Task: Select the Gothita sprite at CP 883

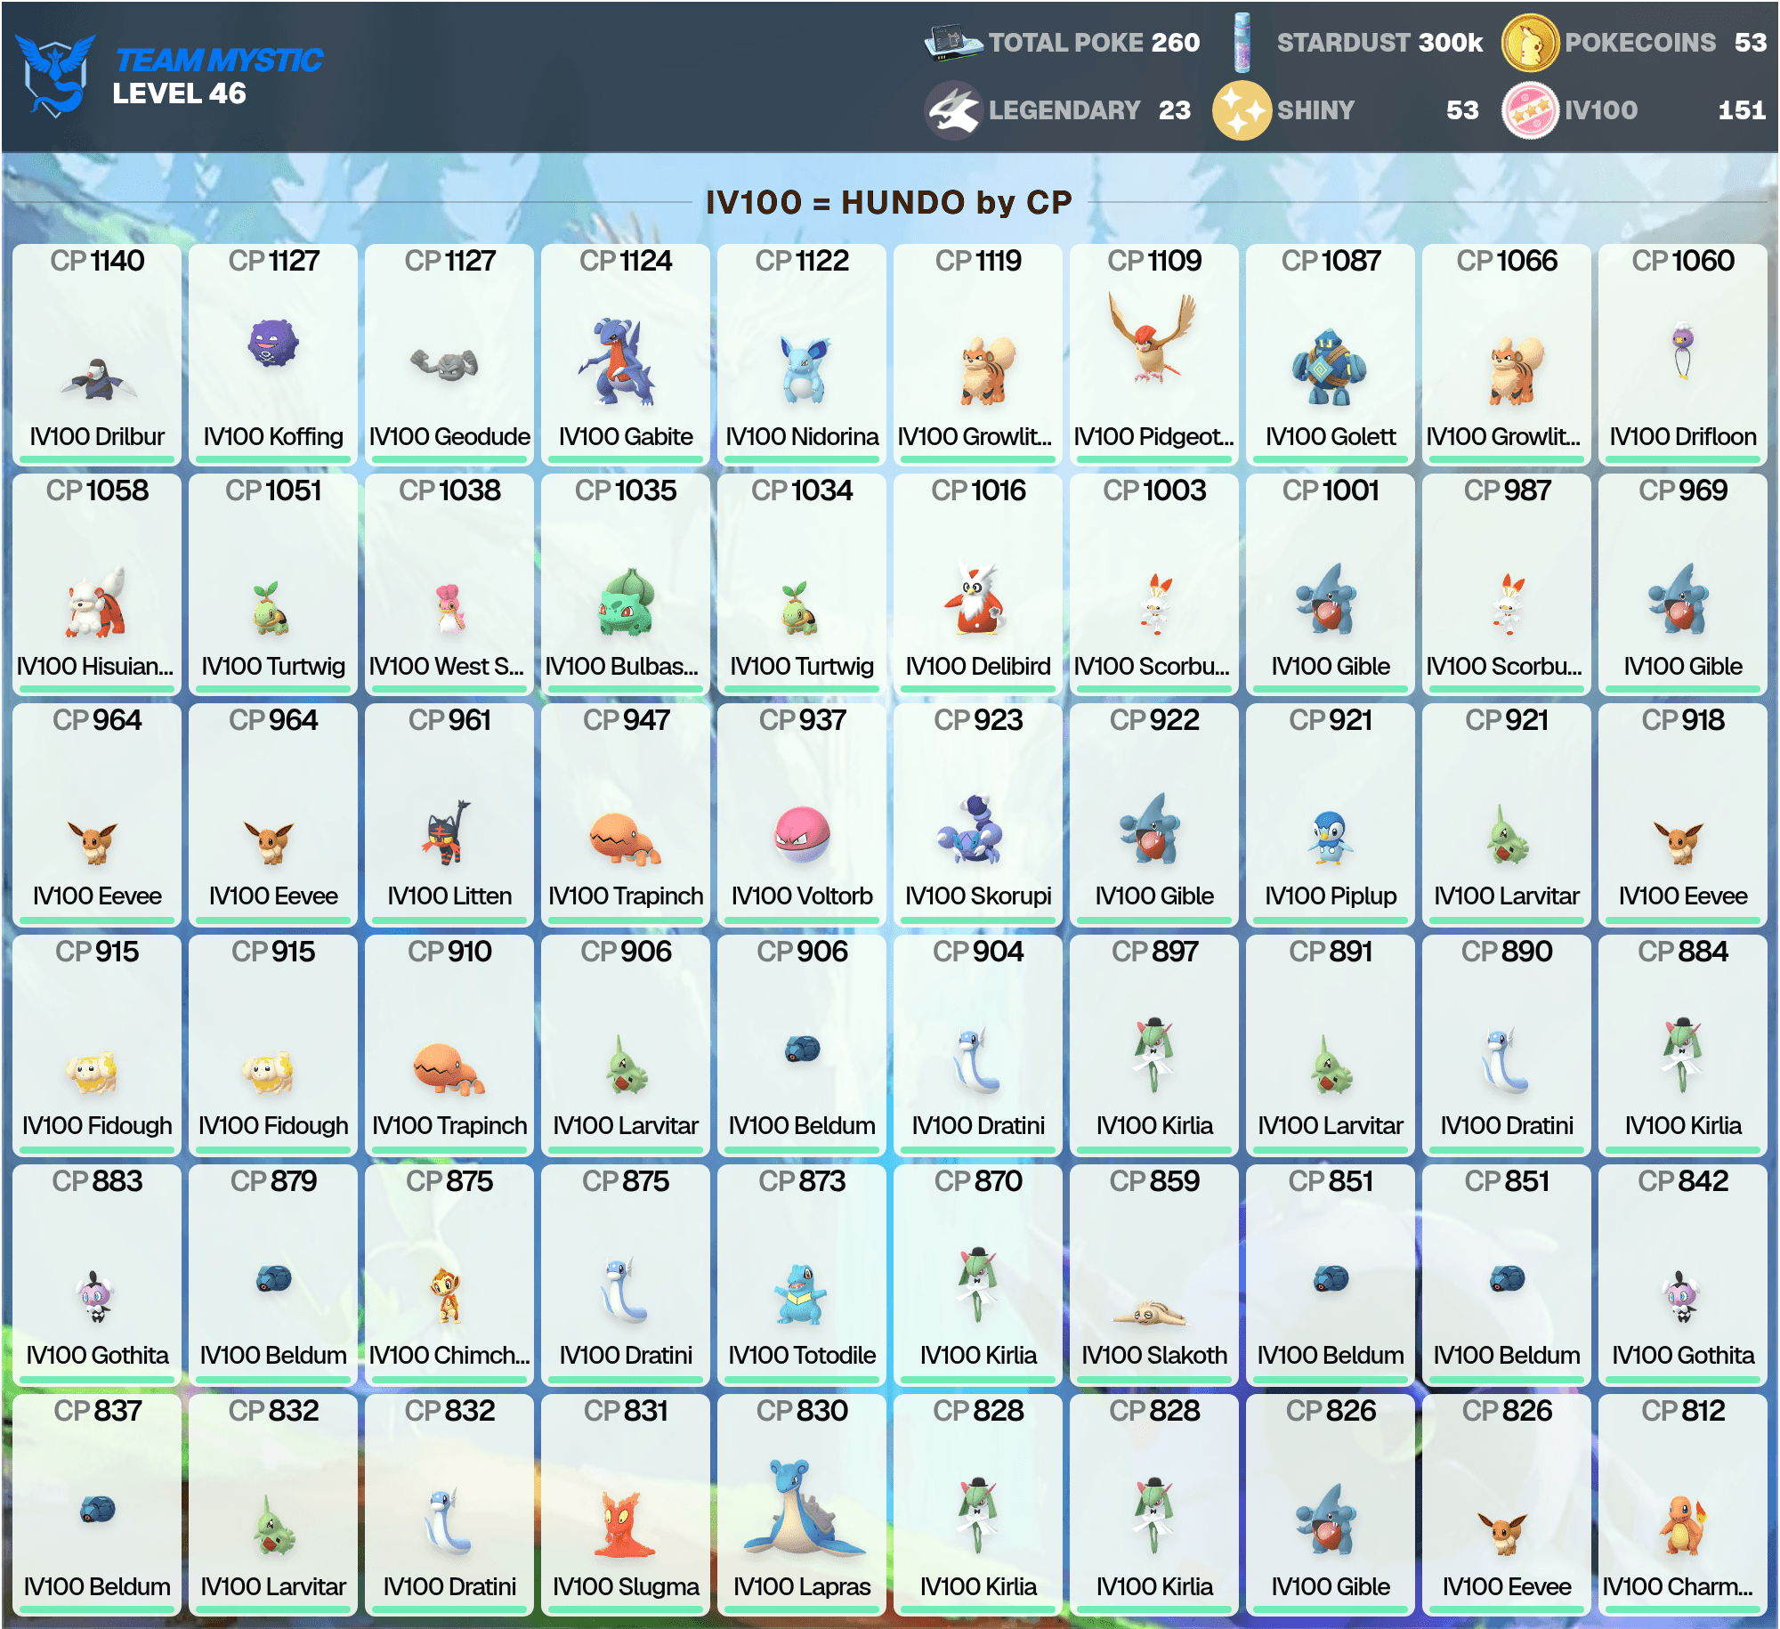Action: tap(94, 1296)
